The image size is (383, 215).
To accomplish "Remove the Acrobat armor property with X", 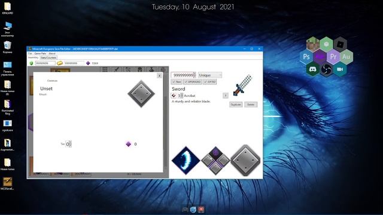I will (225, 96).
